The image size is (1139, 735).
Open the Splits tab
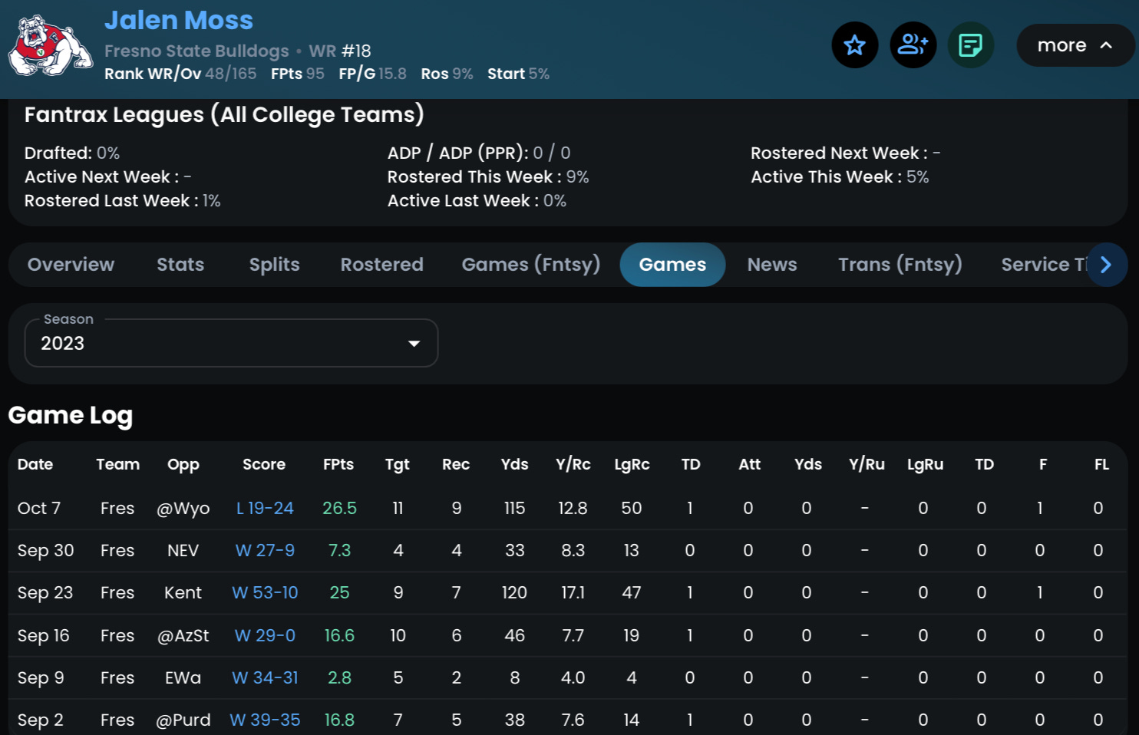click(x=274, y=265)
